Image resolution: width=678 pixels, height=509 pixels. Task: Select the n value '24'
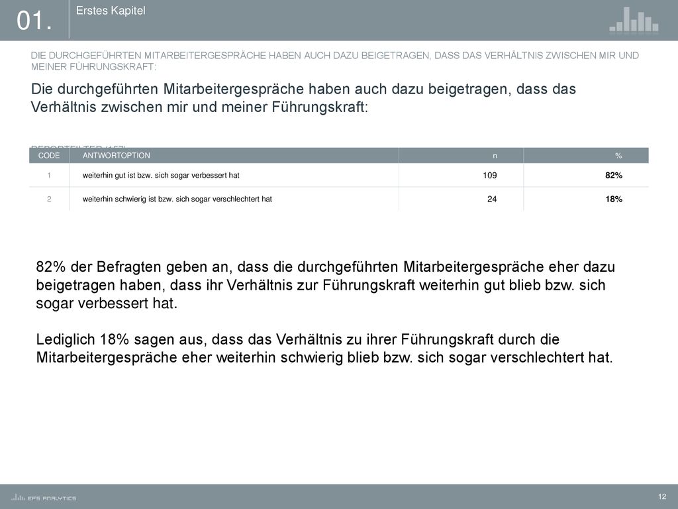pyautogui.click(x=492, y=199)
